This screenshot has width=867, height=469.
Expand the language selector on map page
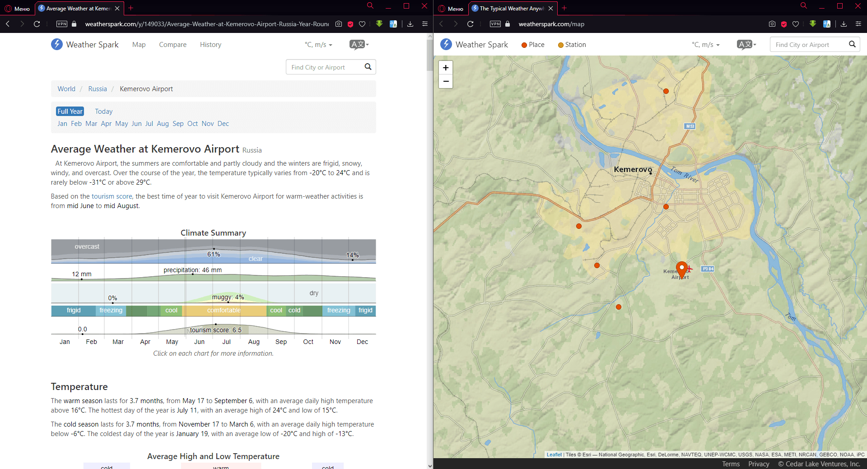tap(746, 44)
